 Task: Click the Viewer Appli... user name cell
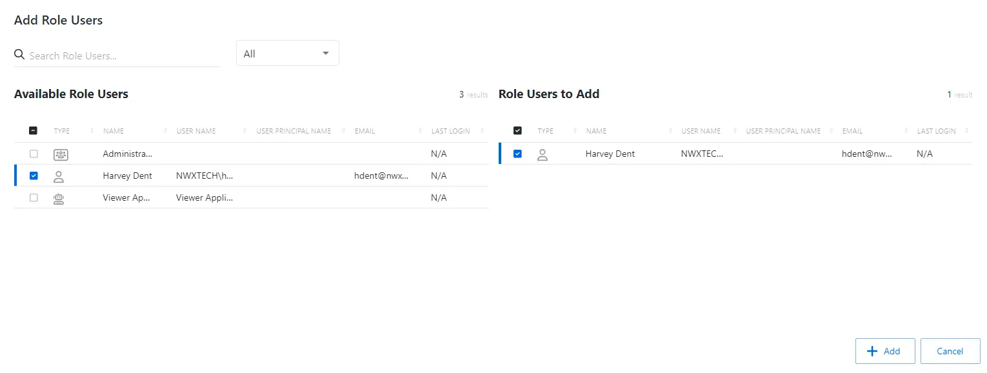[204, 197]
